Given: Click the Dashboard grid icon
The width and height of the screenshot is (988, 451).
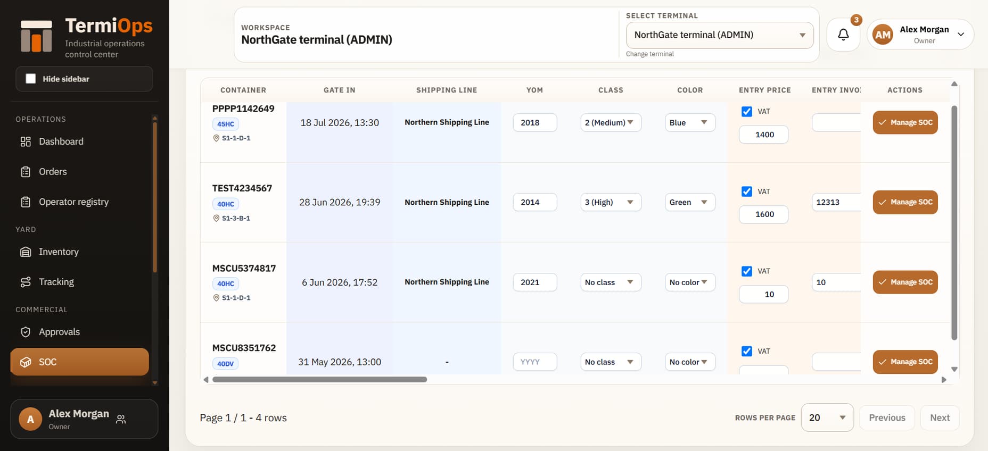Looking at the screenshot, I should [x=26, y=141].
